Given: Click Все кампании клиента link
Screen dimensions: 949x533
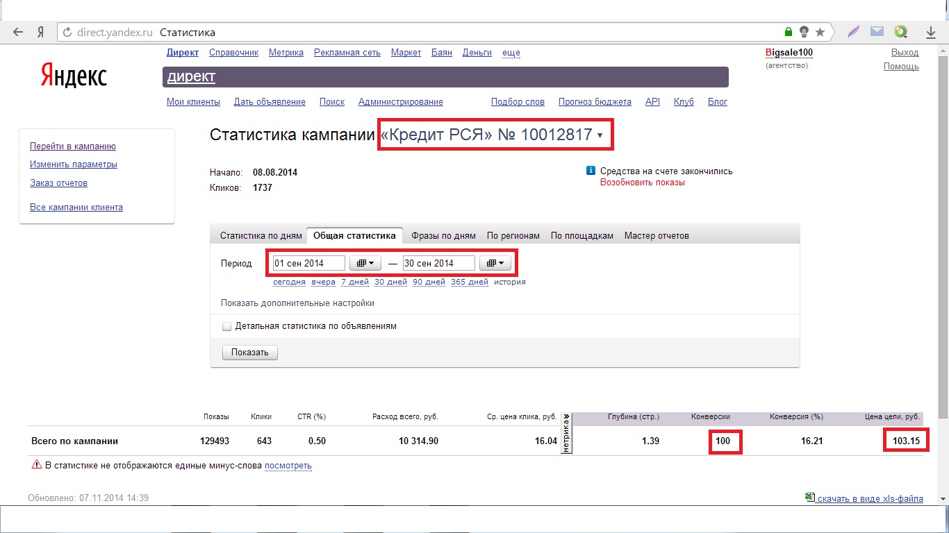Looking at the screenshot, I should tap(76, 207).
